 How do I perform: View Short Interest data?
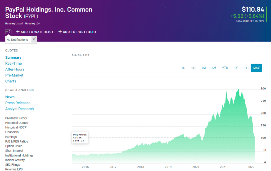[14, 151]
